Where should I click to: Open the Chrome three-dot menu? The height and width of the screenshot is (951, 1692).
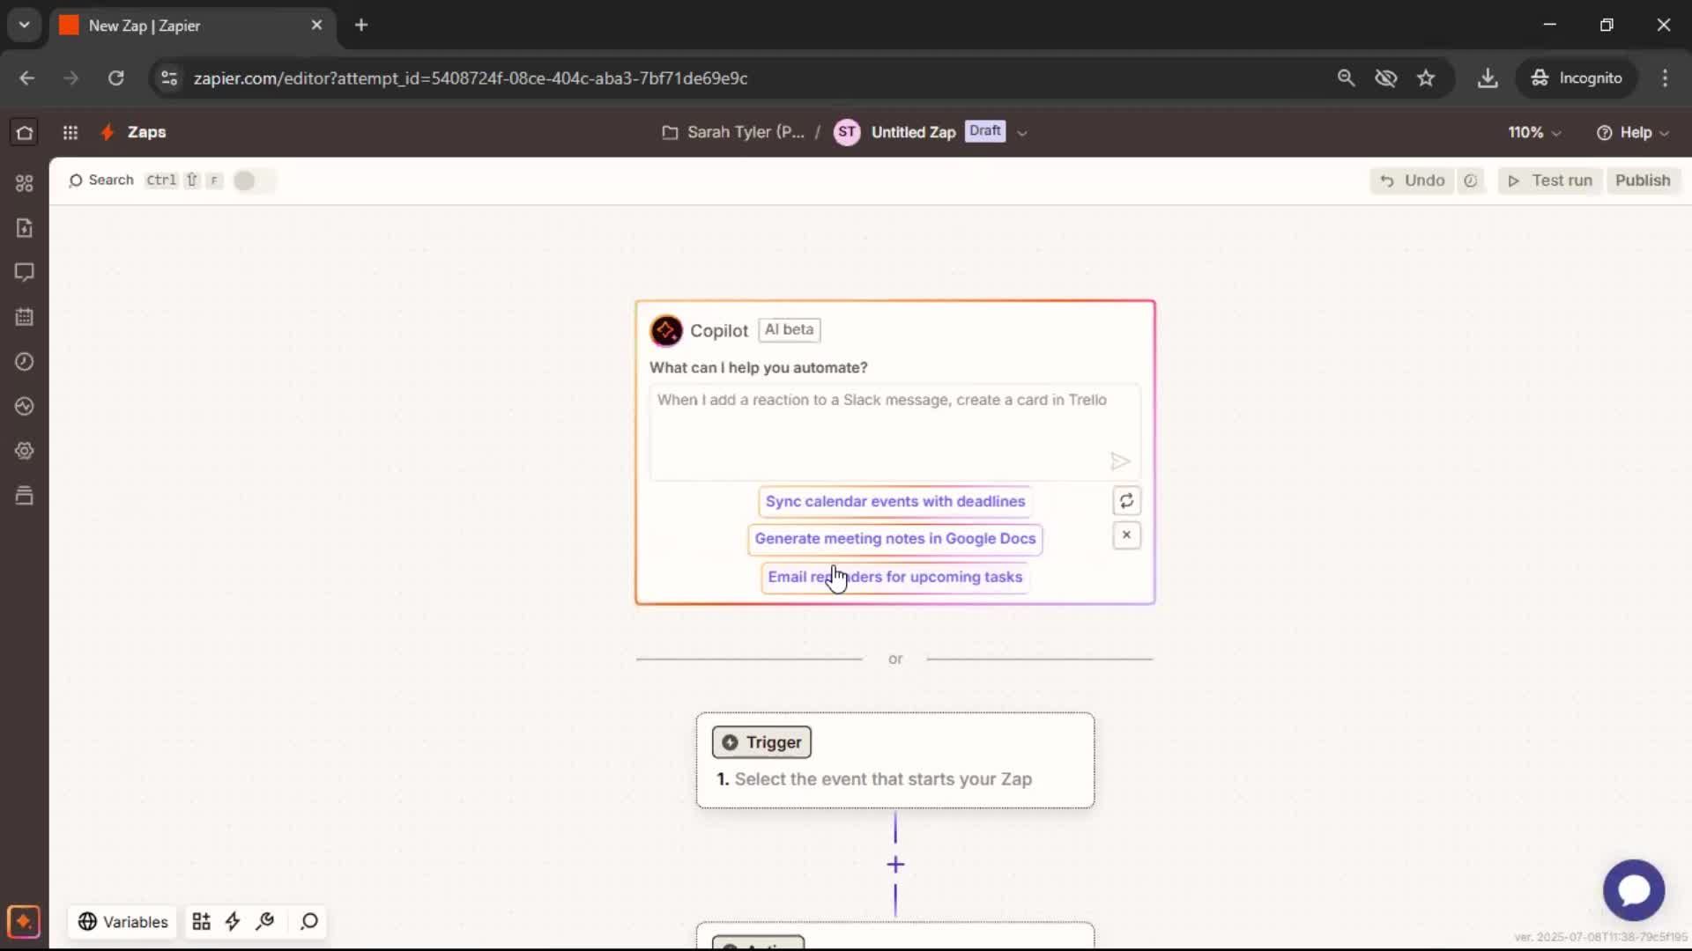pos(1665,78)
